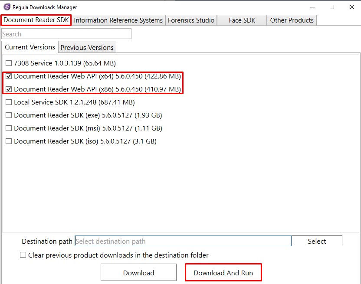Click the Download And Run button
This screenshot has height=284, width=361.
point(223,272)
